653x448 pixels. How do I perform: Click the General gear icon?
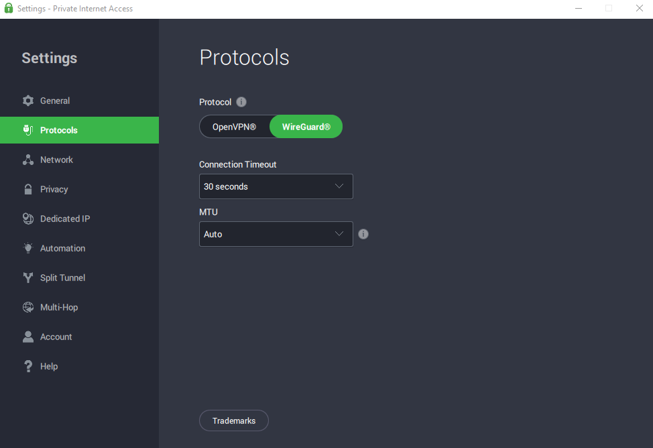click(28, 101)
